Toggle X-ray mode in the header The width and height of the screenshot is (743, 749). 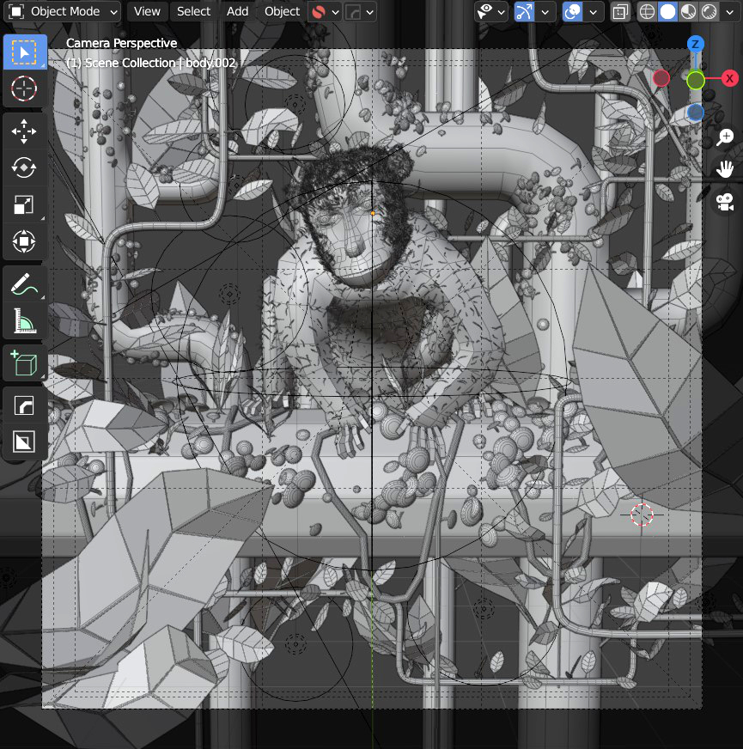click(x=619, y=12)
